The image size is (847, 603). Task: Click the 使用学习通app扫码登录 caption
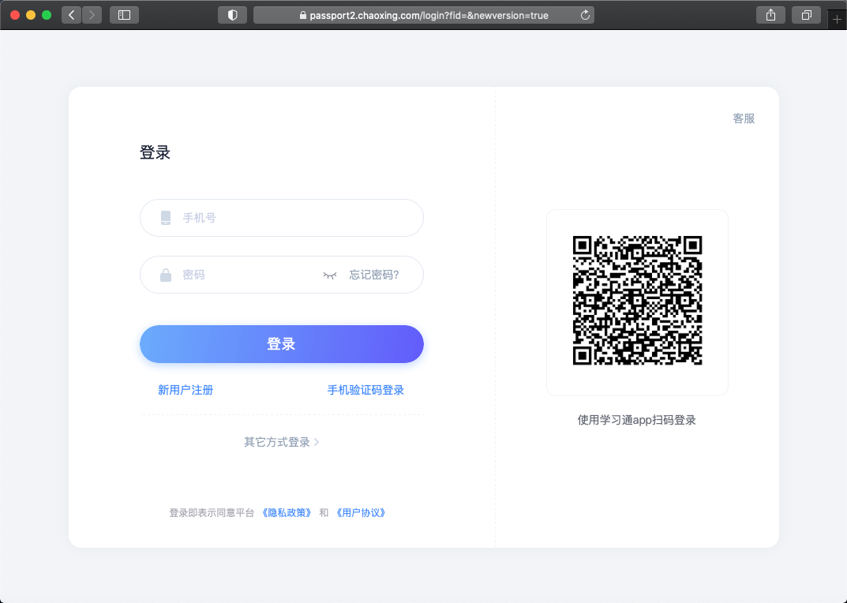[637, 421]
